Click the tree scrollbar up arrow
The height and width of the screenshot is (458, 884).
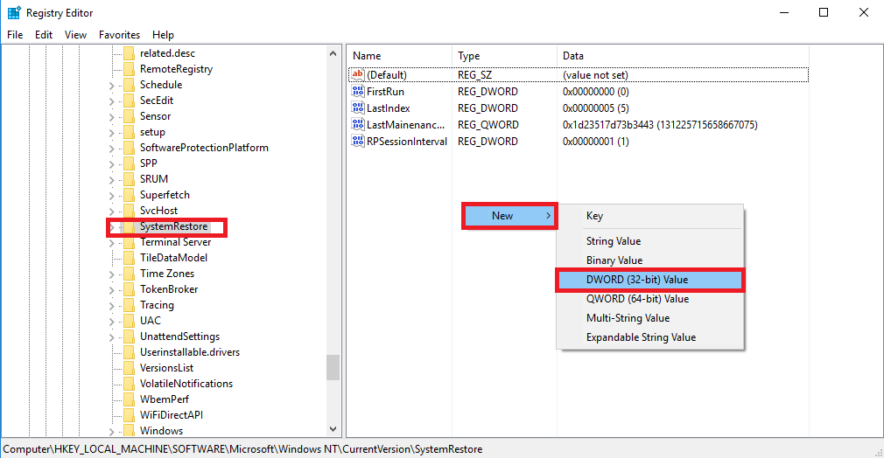[x=333, y=53]
